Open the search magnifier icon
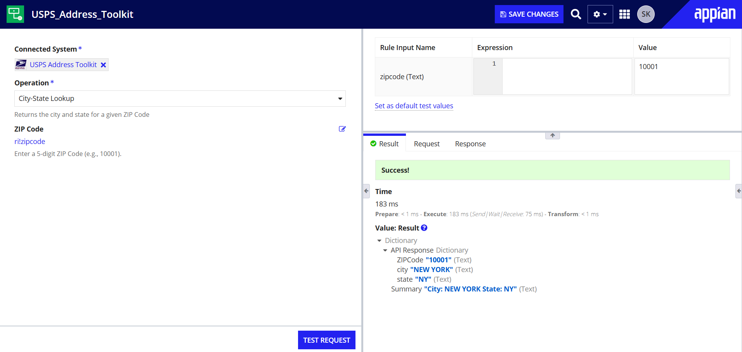Screen dimensions: 742x352 (x=576, y=14)
